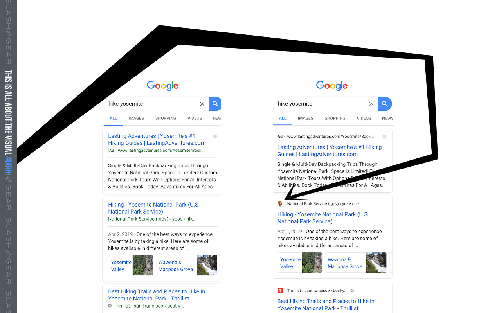Click the Google logo above right search bar

332,86
